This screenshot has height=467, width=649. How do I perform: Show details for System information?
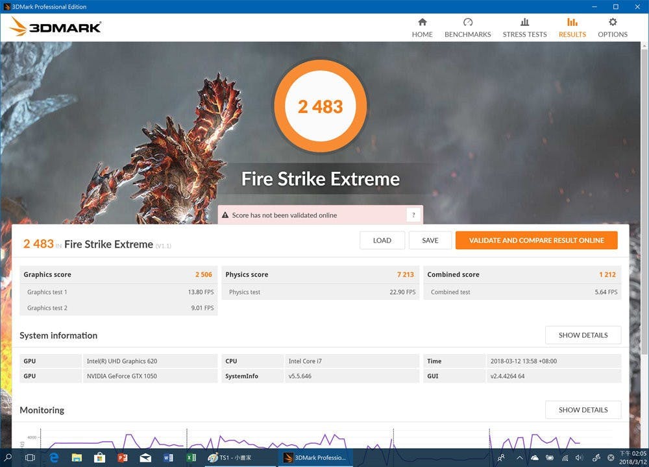(x=583, y=335)
